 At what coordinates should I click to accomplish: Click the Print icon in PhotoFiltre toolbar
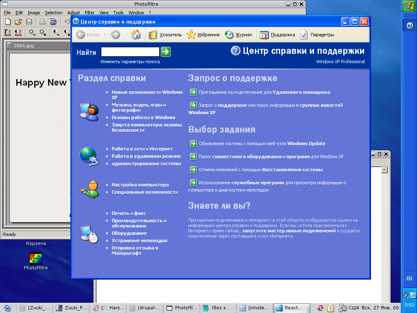pos(42,22)
